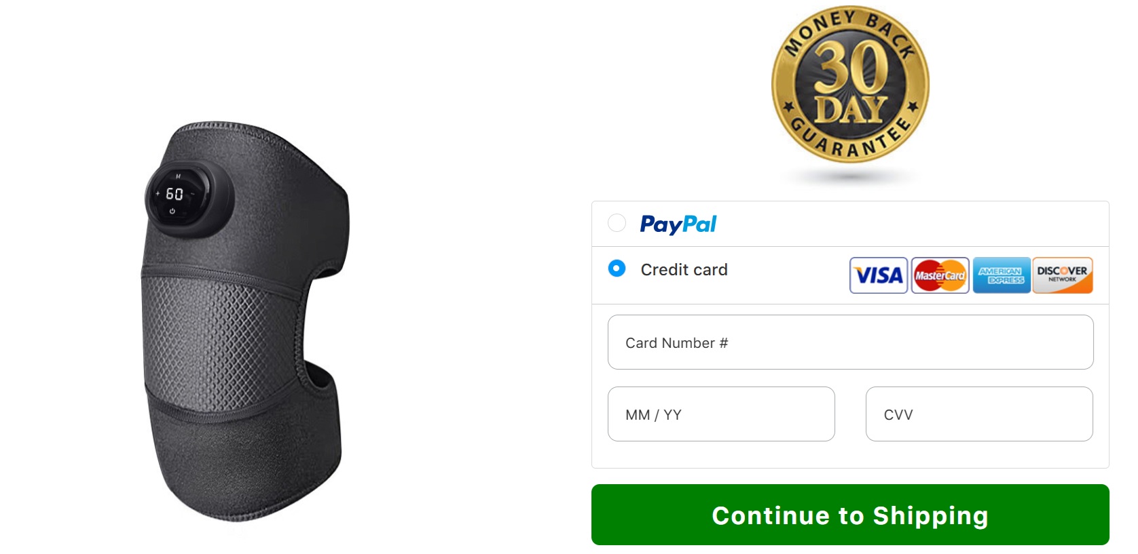Focus the MM / YY expiry field
Screen dimensions: 1138x554
(721, 414)
